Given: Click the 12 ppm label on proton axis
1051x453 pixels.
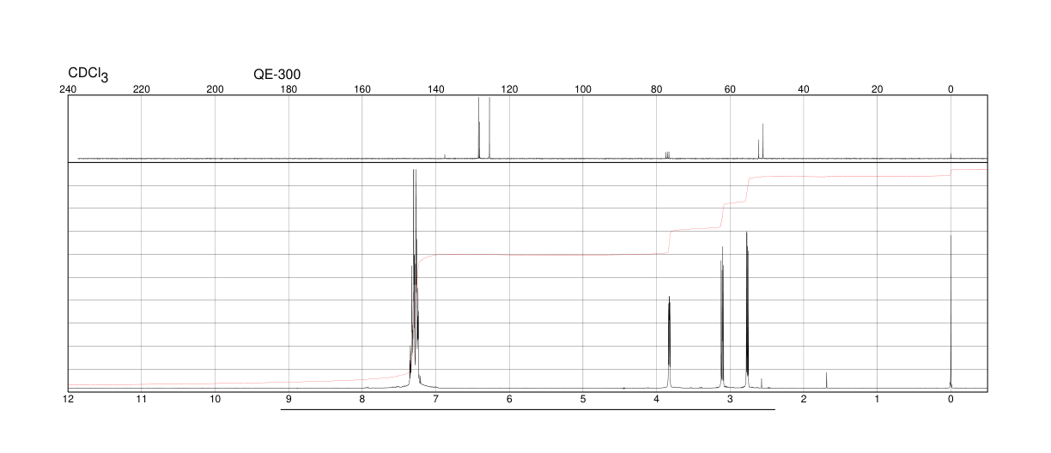Looking at the screenshot, I should click(68, 400).
